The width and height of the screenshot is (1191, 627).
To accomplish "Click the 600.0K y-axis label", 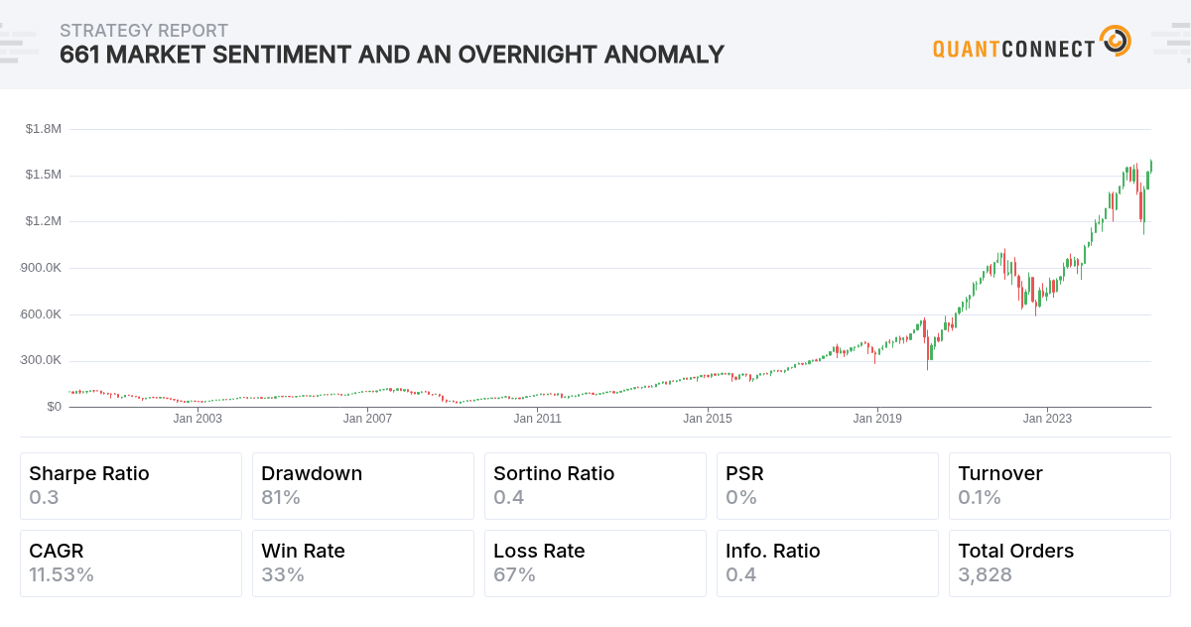I will (43, 314).
